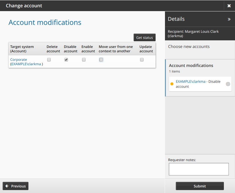Click into the Requester notes field

[x=199, y=169]
